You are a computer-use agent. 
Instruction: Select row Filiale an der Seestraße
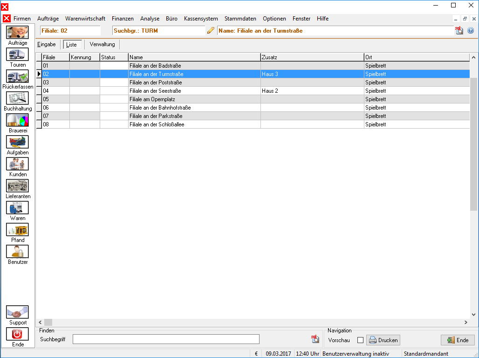tap(253, 91)
